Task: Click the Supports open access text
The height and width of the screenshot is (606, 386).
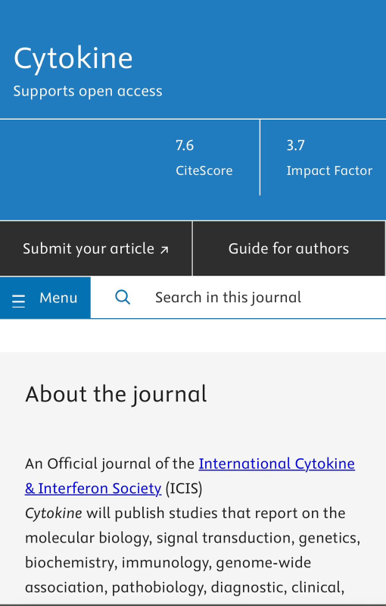Action: tap(88, 91)
